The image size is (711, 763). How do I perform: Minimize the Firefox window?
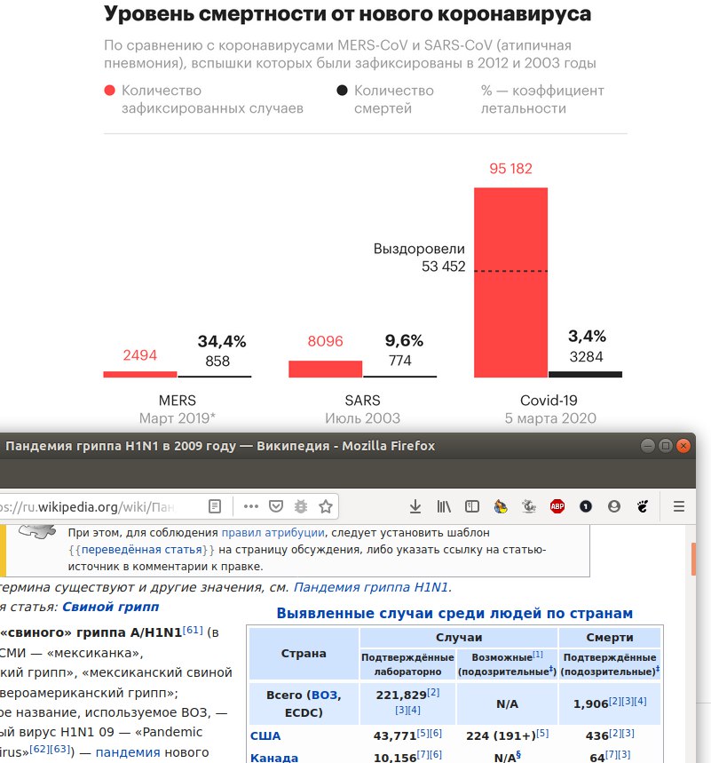(647, 446)
